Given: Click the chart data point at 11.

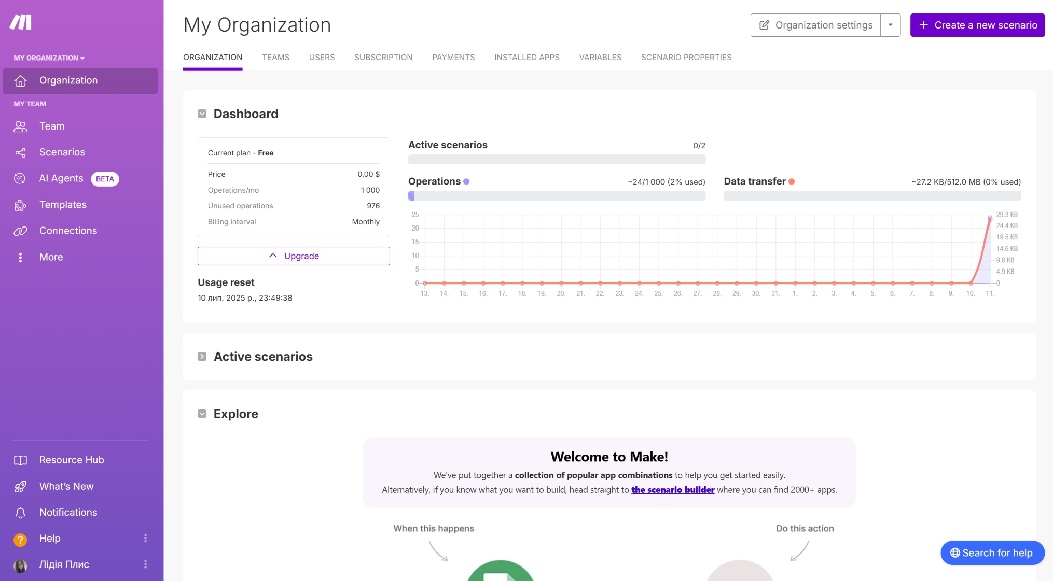Looking at the screenshot, I should point(990,218).
